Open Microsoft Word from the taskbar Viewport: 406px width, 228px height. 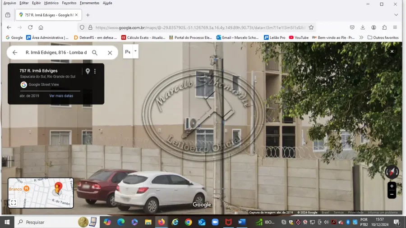[x=242, y=222]
